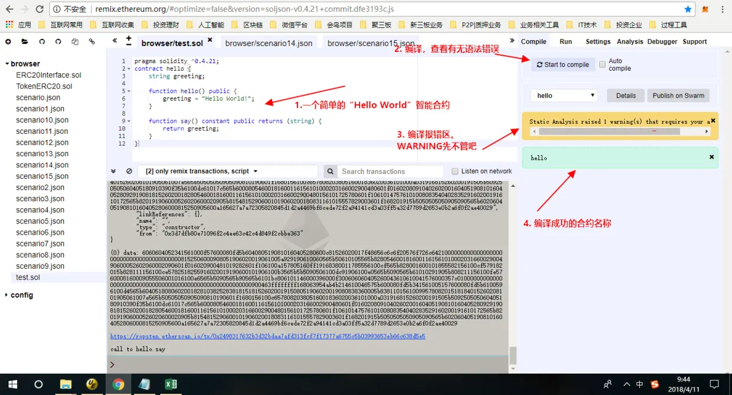Image resolution: width=732 pixels, height=395 pixels.
Task: Open the hello contract dropdown
Action: point(564,96)
